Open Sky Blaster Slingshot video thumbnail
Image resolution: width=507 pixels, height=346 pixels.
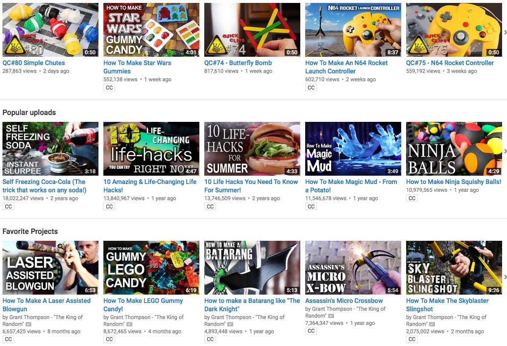pyautogui.click(x=454, y=268)
